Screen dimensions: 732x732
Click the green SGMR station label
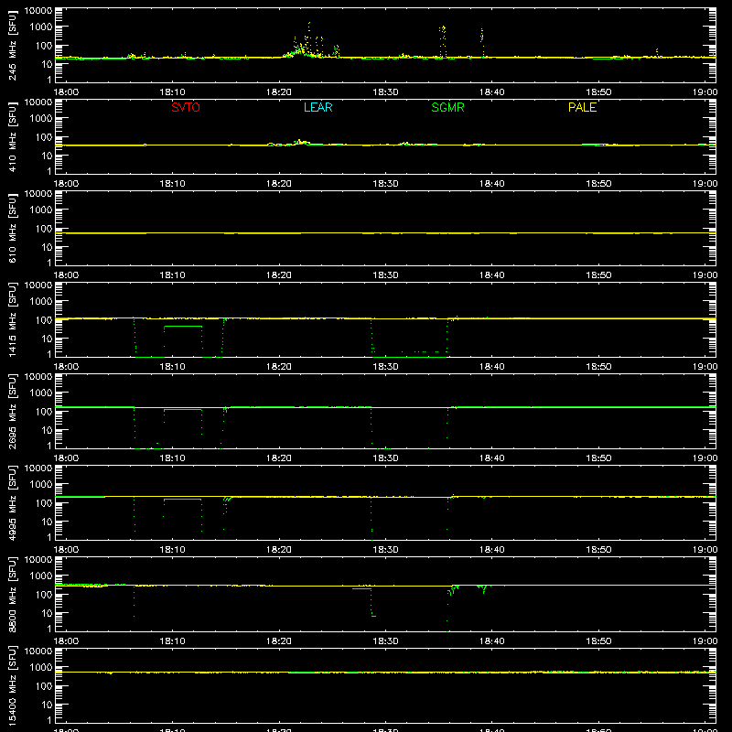tap(447, 107)
